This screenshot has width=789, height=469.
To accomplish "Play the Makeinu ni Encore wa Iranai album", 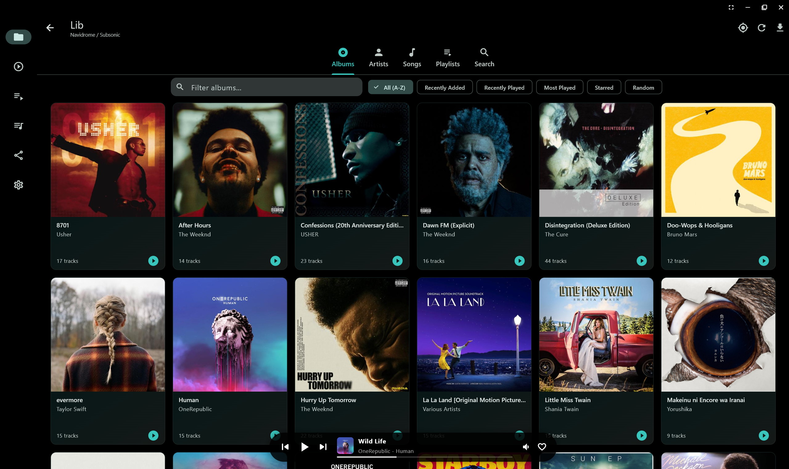I will 764,435.
